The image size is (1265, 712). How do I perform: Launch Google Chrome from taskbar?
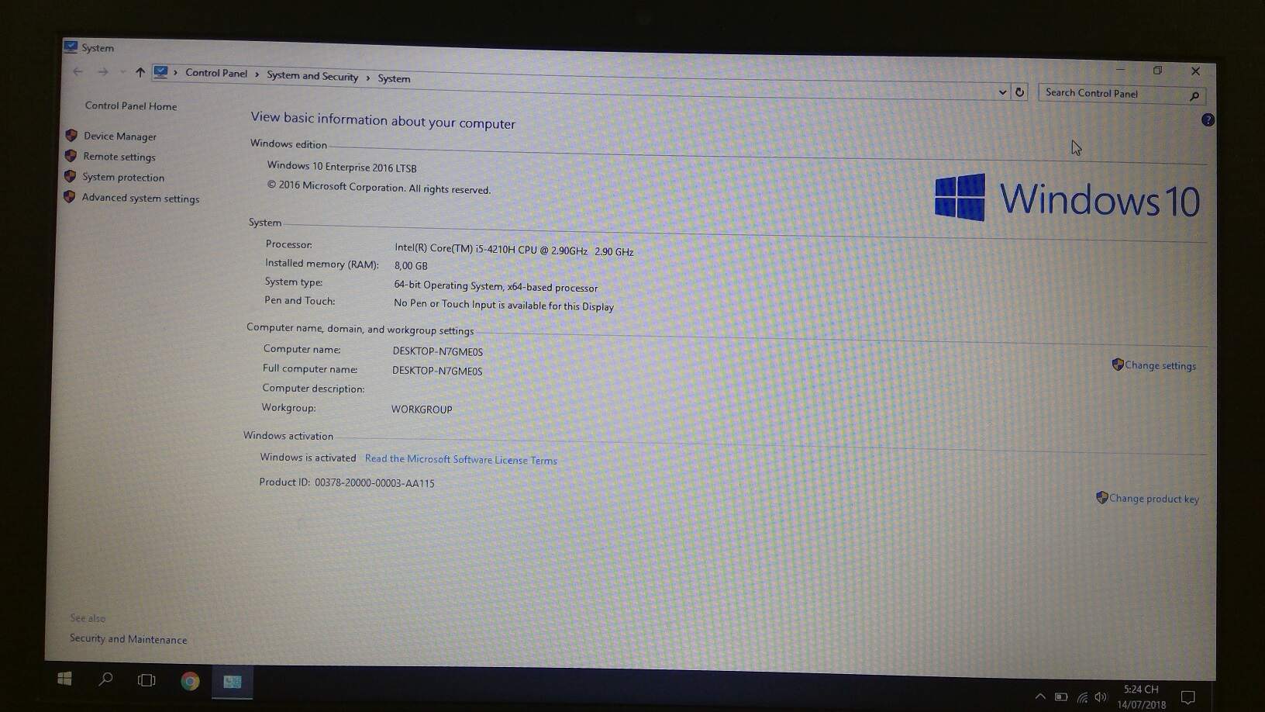190,681
